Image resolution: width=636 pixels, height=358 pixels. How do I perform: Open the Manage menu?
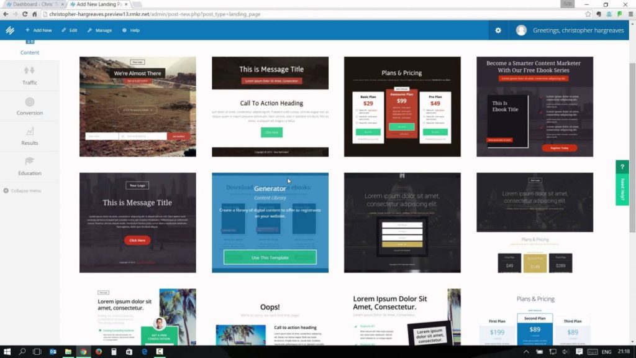point(99,30)
